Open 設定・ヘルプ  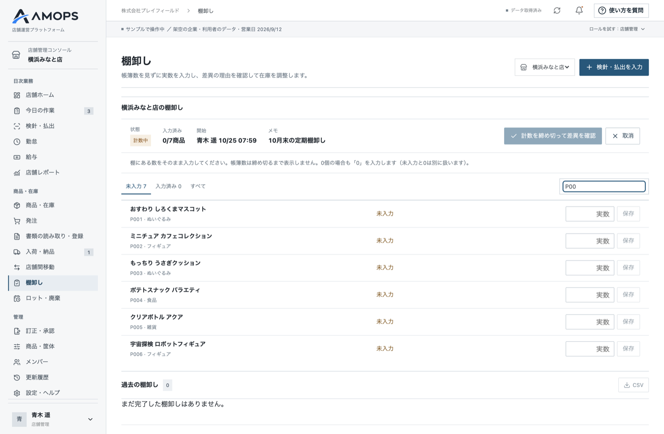(53, 393)
